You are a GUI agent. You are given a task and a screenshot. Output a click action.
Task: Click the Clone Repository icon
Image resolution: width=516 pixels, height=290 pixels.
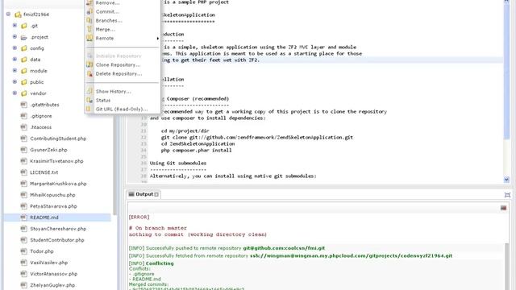(89, 64)
